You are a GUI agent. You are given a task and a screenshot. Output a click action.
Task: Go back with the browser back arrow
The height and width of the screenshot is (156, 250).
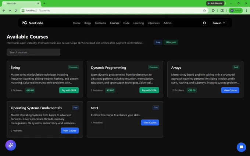coord(4,11)
